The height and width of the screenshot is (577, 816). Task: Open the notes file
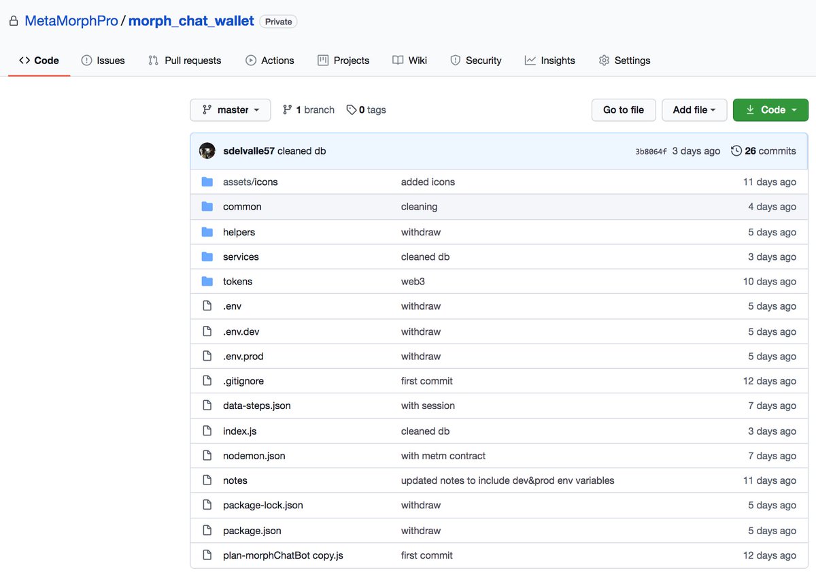click(235, 480)
